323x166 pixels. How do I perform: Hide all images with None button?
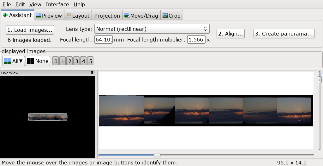[x=38, y=61]
